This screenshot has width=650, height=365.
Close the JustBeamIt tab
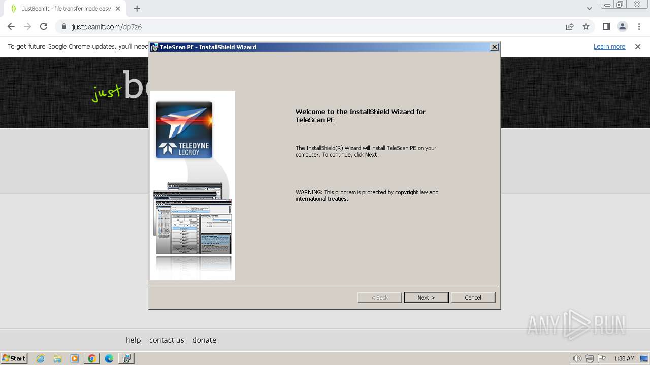point(118,9)
